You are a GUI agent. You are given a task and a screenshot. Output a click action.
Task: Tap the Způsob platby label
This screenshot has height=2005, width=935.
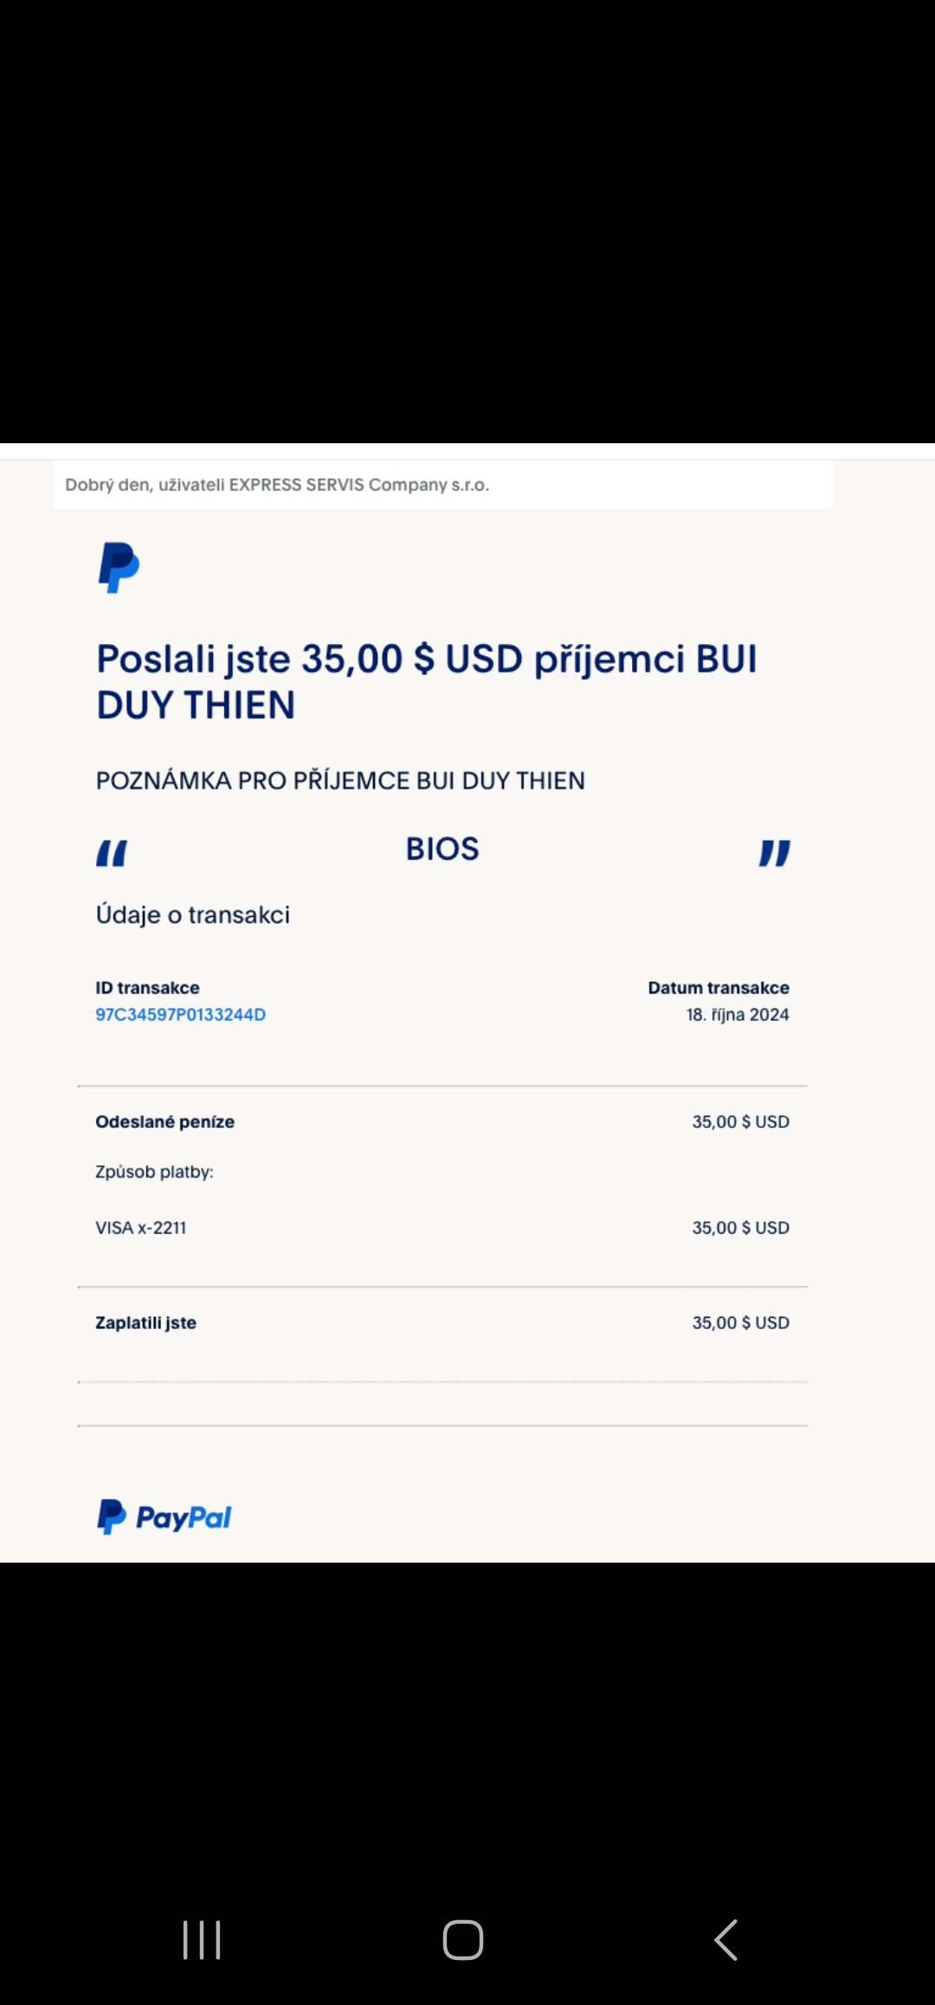[154, 1172]
